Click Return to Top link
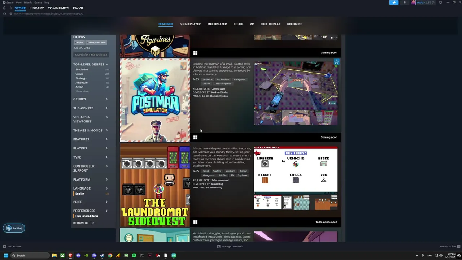462x260 pixels. [84, 223]
